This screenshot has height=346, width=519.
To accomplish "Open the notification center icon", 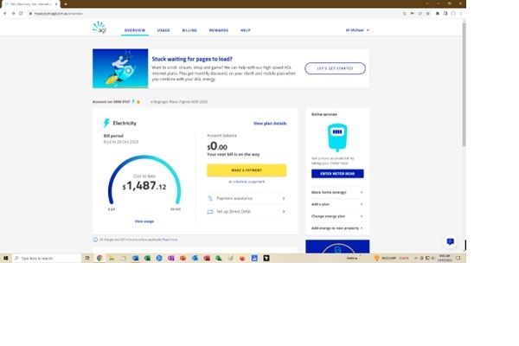I will pyautogui.click(x=458, y=258).
